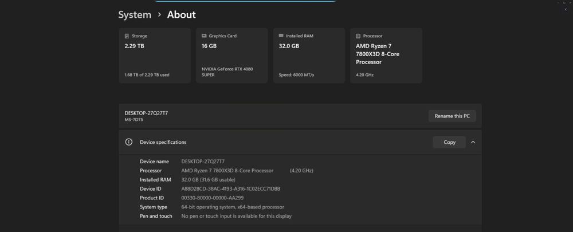Open the AMD Ryzen 7 Processor card
573x232 pixels.
[x=386, y=56]
